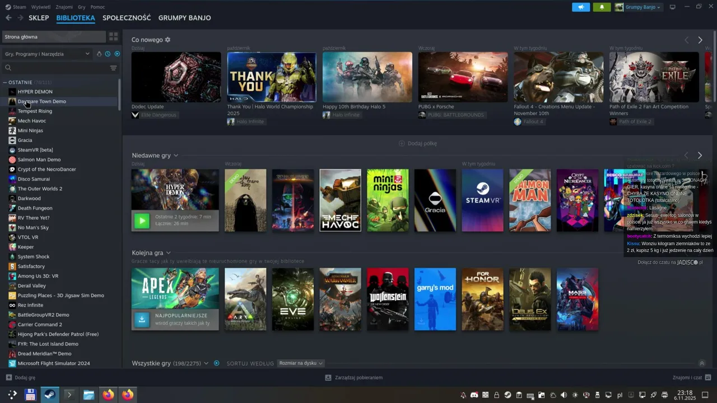717x403 pixels.
Task: Open the blue announcements megaphone button
Action: click(x=581, y=7)
